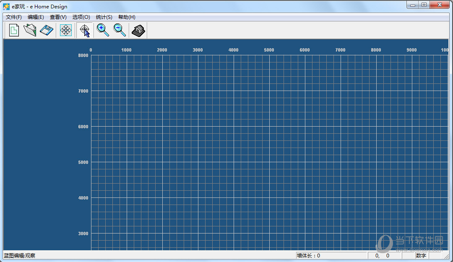This screenshot has height=262, width=453.
Task: Open the 选项(O) menu
Action: pos(81,17)
